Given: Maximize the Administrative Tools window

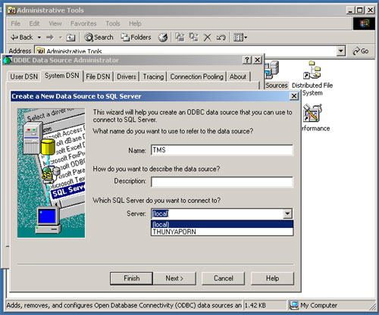Looking at the screenshot, I should pos(360,10).
